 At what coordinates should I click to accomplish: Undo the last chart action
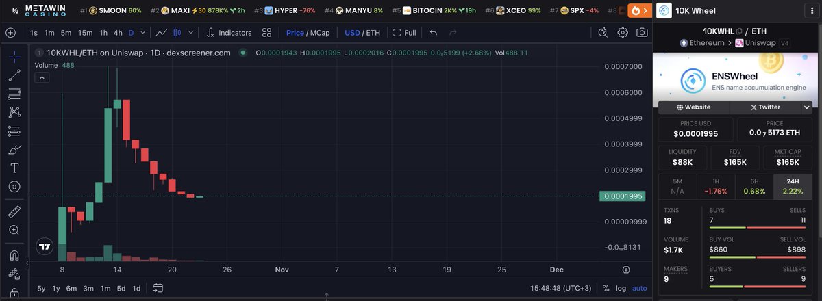433,32
